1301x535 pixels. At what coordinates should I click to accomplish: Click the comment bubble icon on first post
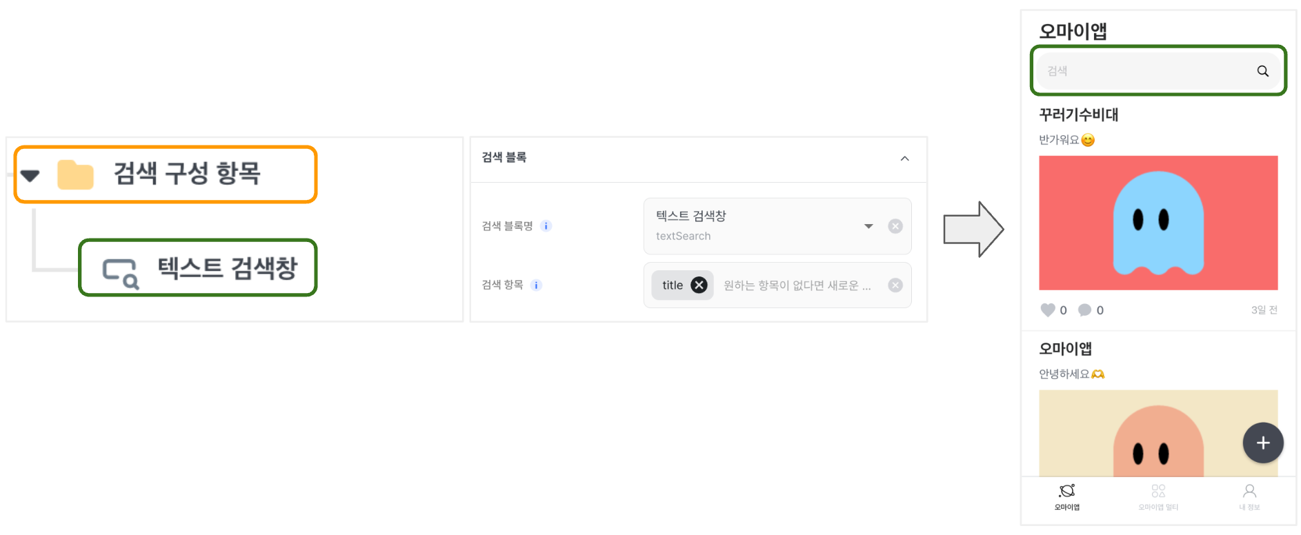pos(1084,310)
